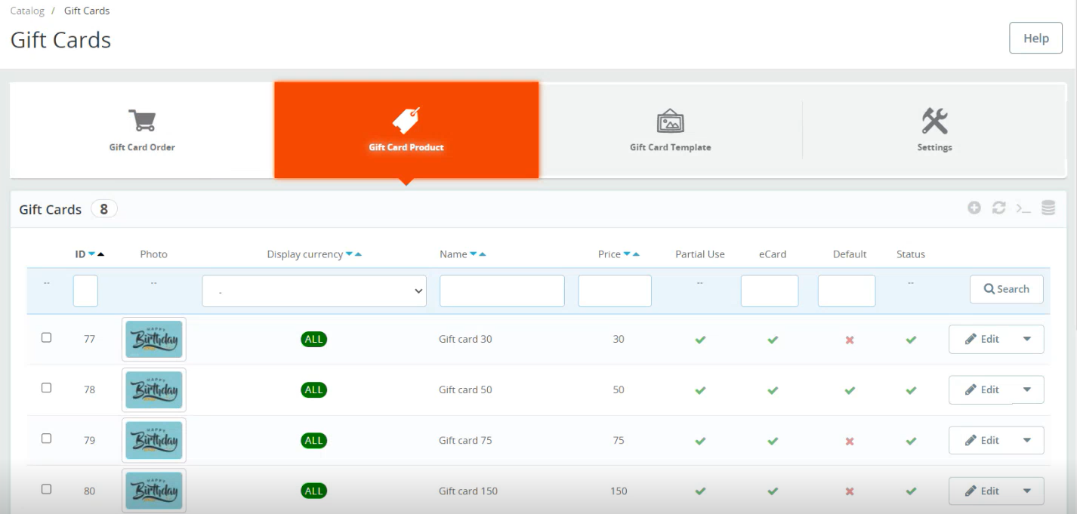This screenshot has width=1077, height=514.
Task: Click the Name filter input field
Action: point(501,291)
